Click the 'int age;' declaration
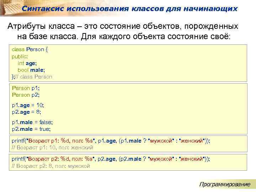Viewport: 256px width, 192px height. point(27,63)
